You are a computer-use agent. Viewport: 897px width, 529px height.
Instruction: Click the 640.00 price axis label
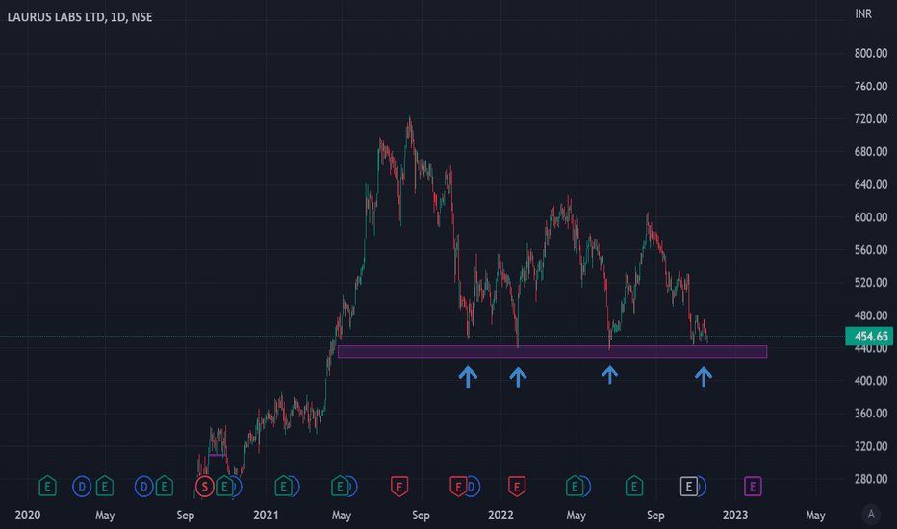pos(871,184)
